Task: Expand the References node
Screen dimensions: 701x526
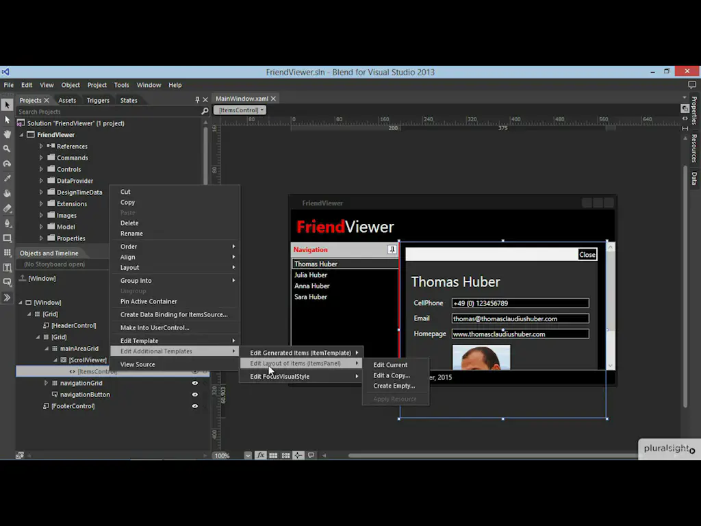Action: [x=41, y=146]
